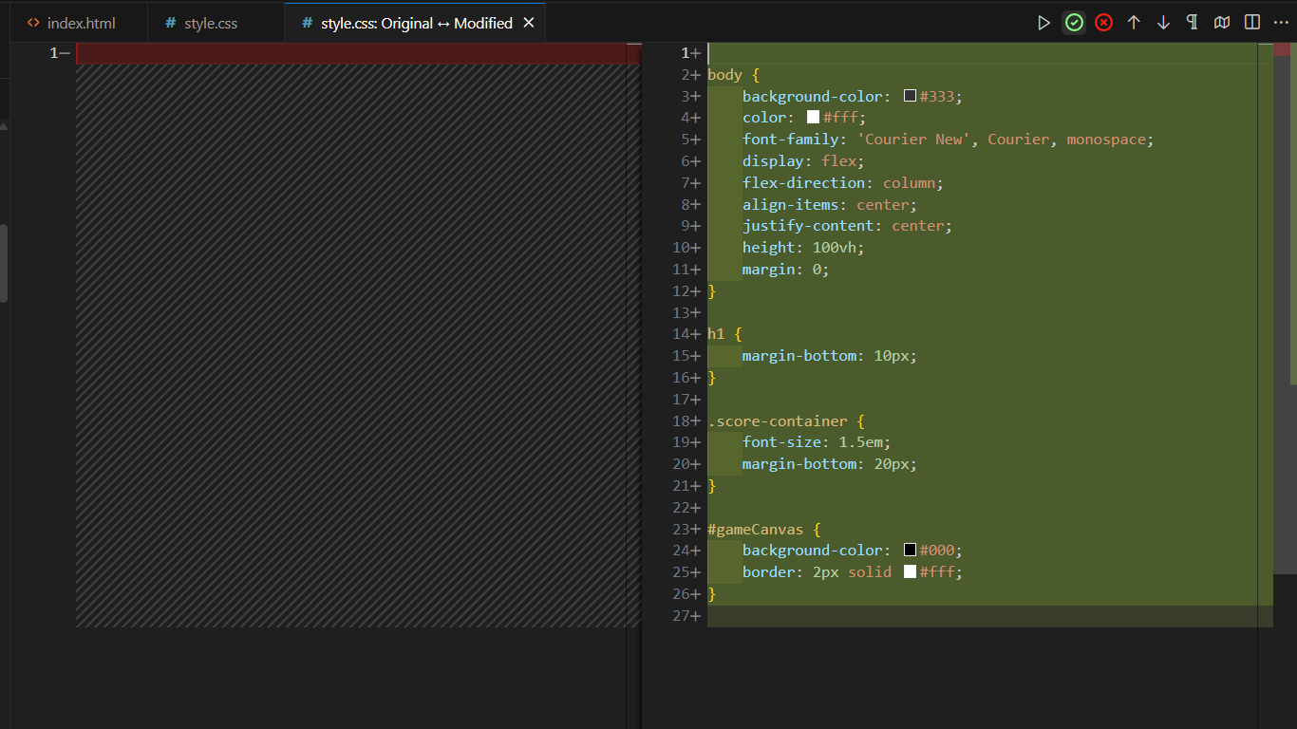Toggle the map icon in toolbar
The height and width of the screenshot is (729, 1297).
click(x=1222, y=23)
